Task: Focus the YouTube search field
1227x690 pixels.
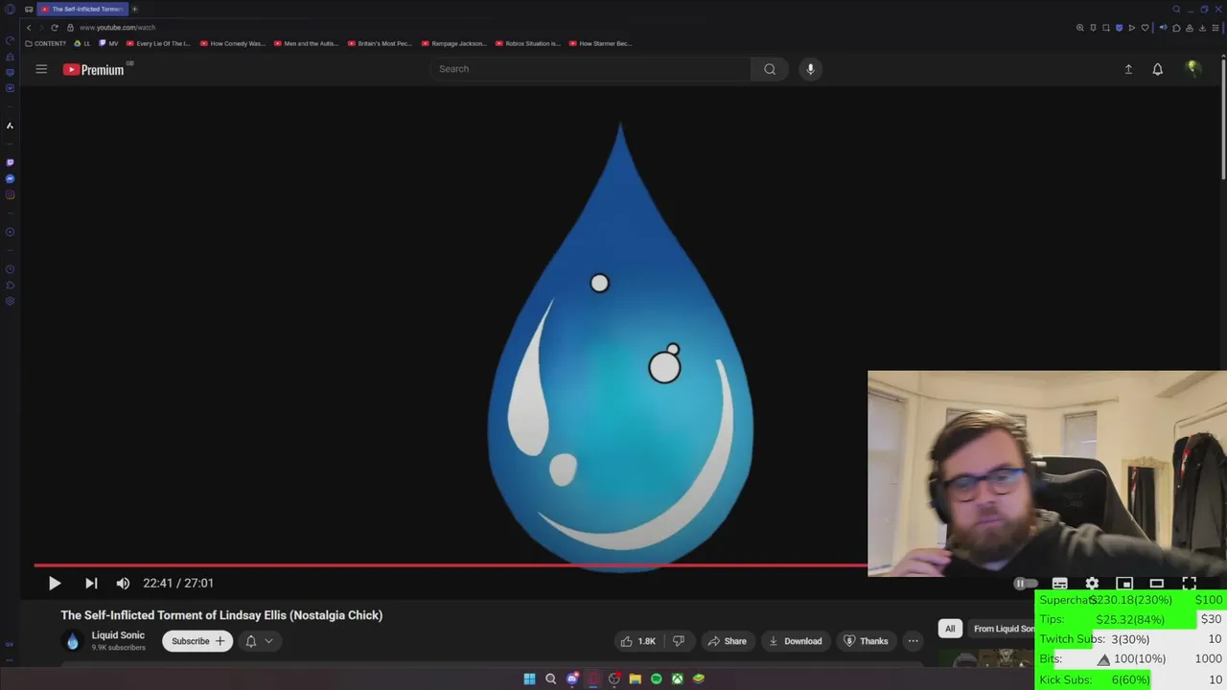Action: coord(590,69)
